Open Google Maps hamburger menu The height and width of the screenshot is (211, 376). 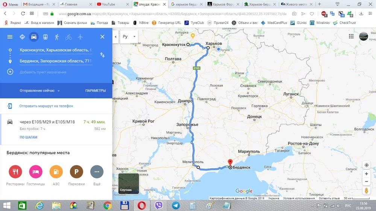[x=10, y=37]
